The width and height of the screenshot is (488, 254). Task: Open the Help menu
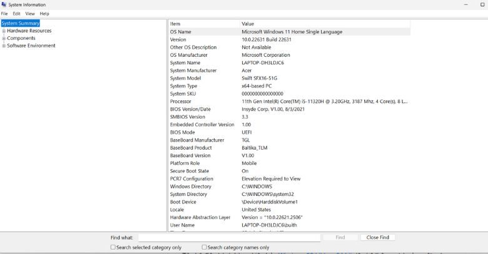(44, 14)
